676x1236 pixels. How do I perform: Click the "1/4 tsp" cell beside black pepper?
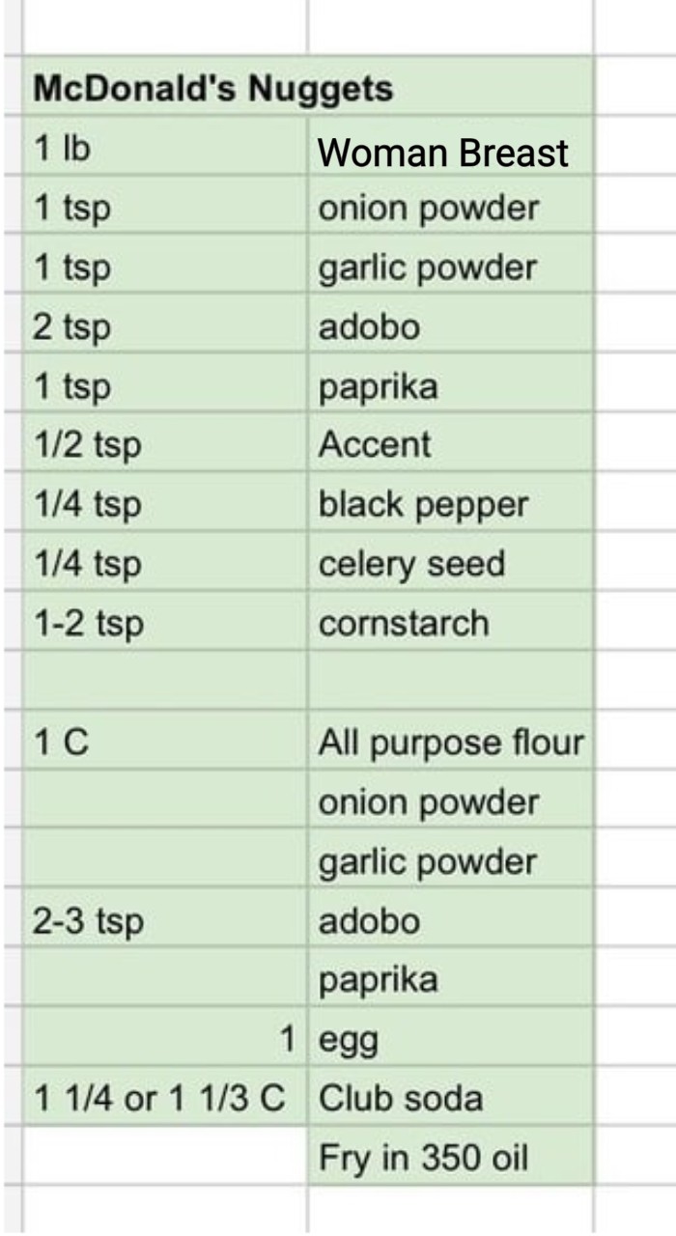164,505
